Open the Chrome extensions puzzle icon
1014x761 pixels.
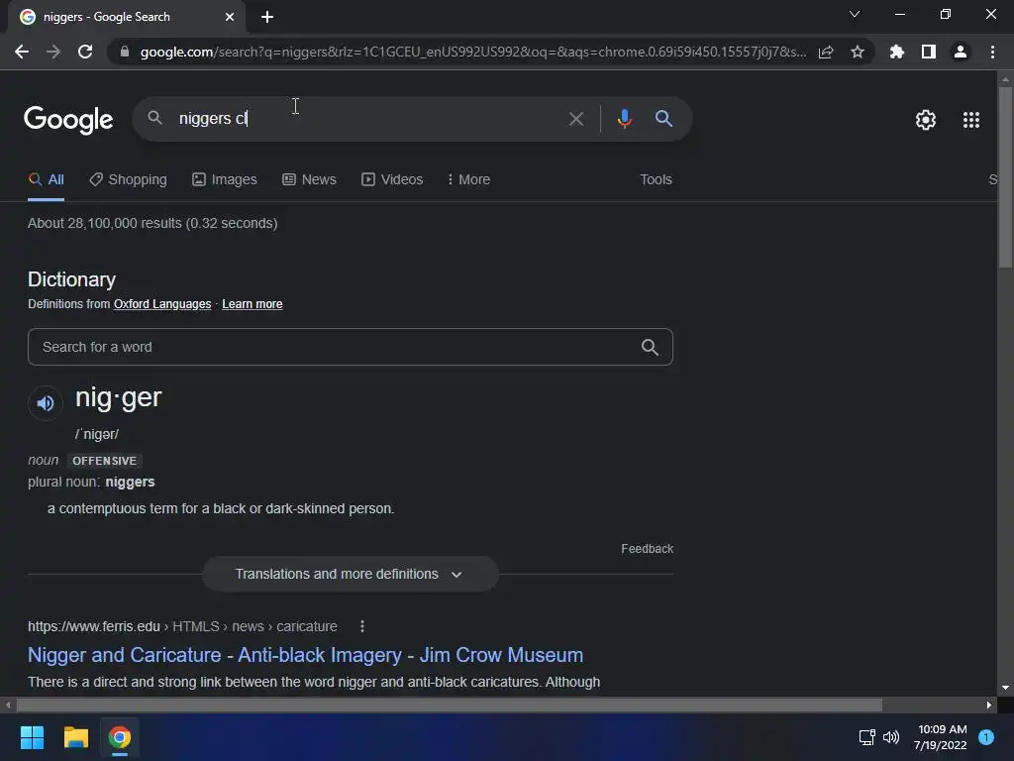tap(897, 52)
